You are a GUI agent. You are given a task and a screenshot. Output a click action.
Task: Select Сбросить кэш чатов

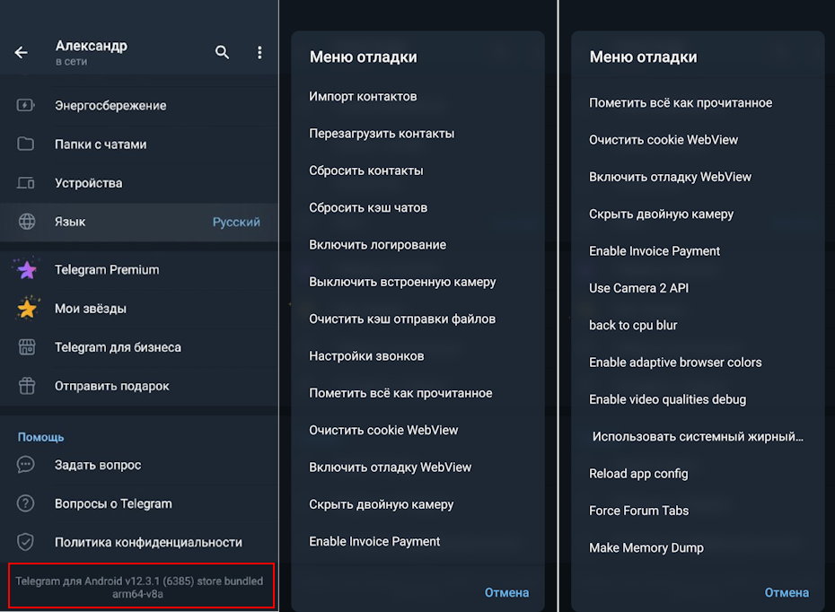point(368,207)
